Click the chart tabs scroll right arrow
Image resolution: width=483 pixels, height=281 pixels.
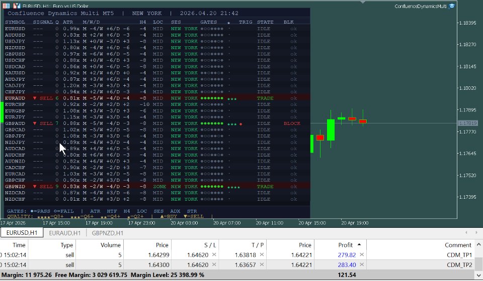point(476,232)
